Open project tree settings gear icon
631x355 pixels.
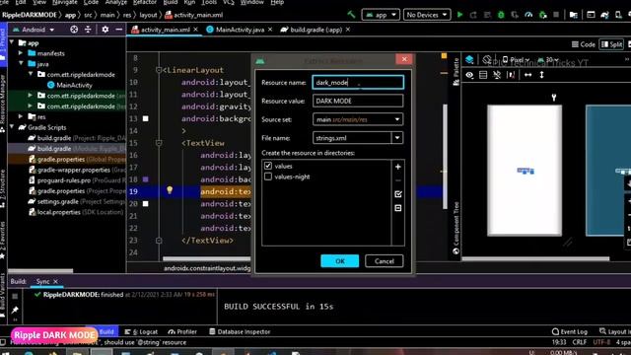click(105, 30)
